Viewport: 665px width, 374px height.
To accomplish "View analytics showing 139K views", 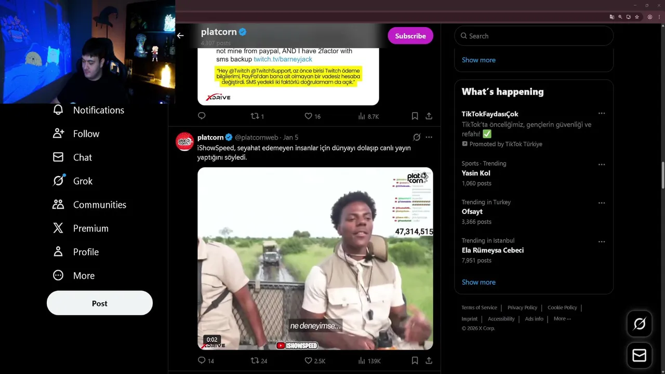I will (369, 360).
